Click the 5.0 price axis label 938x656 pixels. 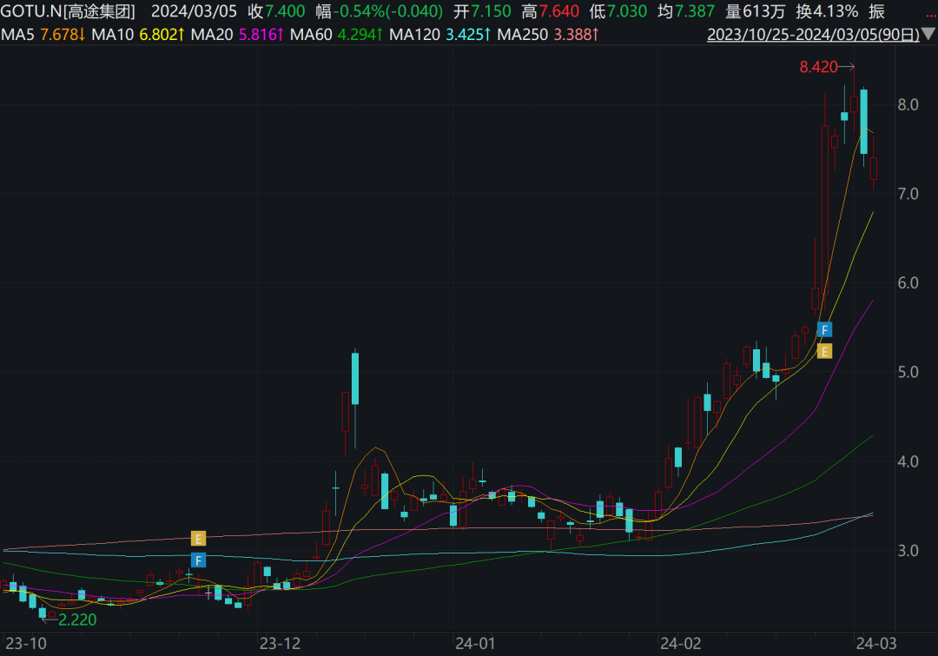pos(908,372)
